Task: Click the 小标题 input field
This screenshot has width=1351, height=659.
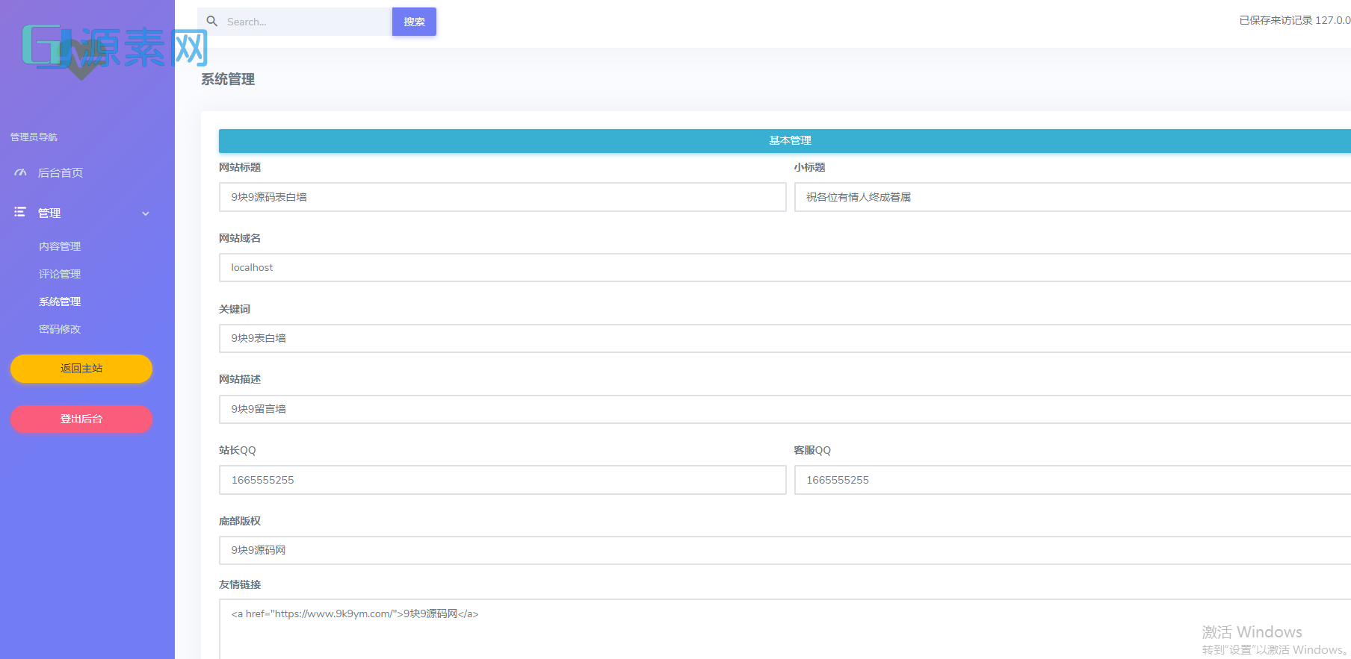Action: [1072, 197]
